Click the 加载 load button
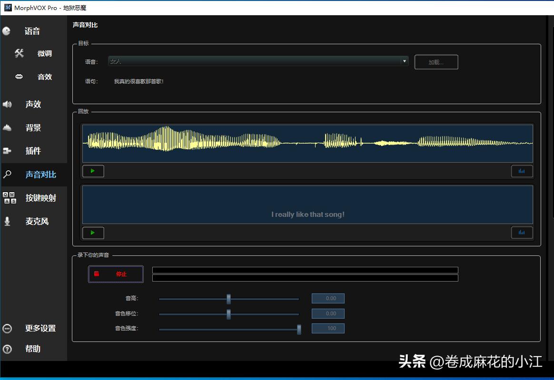554x380 pixels. coord(436,62)
